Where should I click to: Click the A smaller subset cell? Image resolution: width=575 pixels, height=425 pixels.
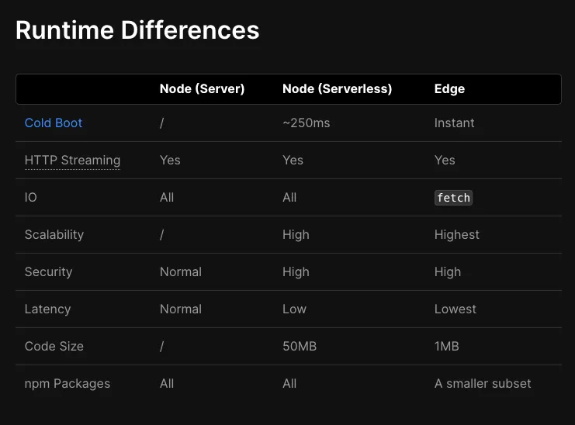483,383
